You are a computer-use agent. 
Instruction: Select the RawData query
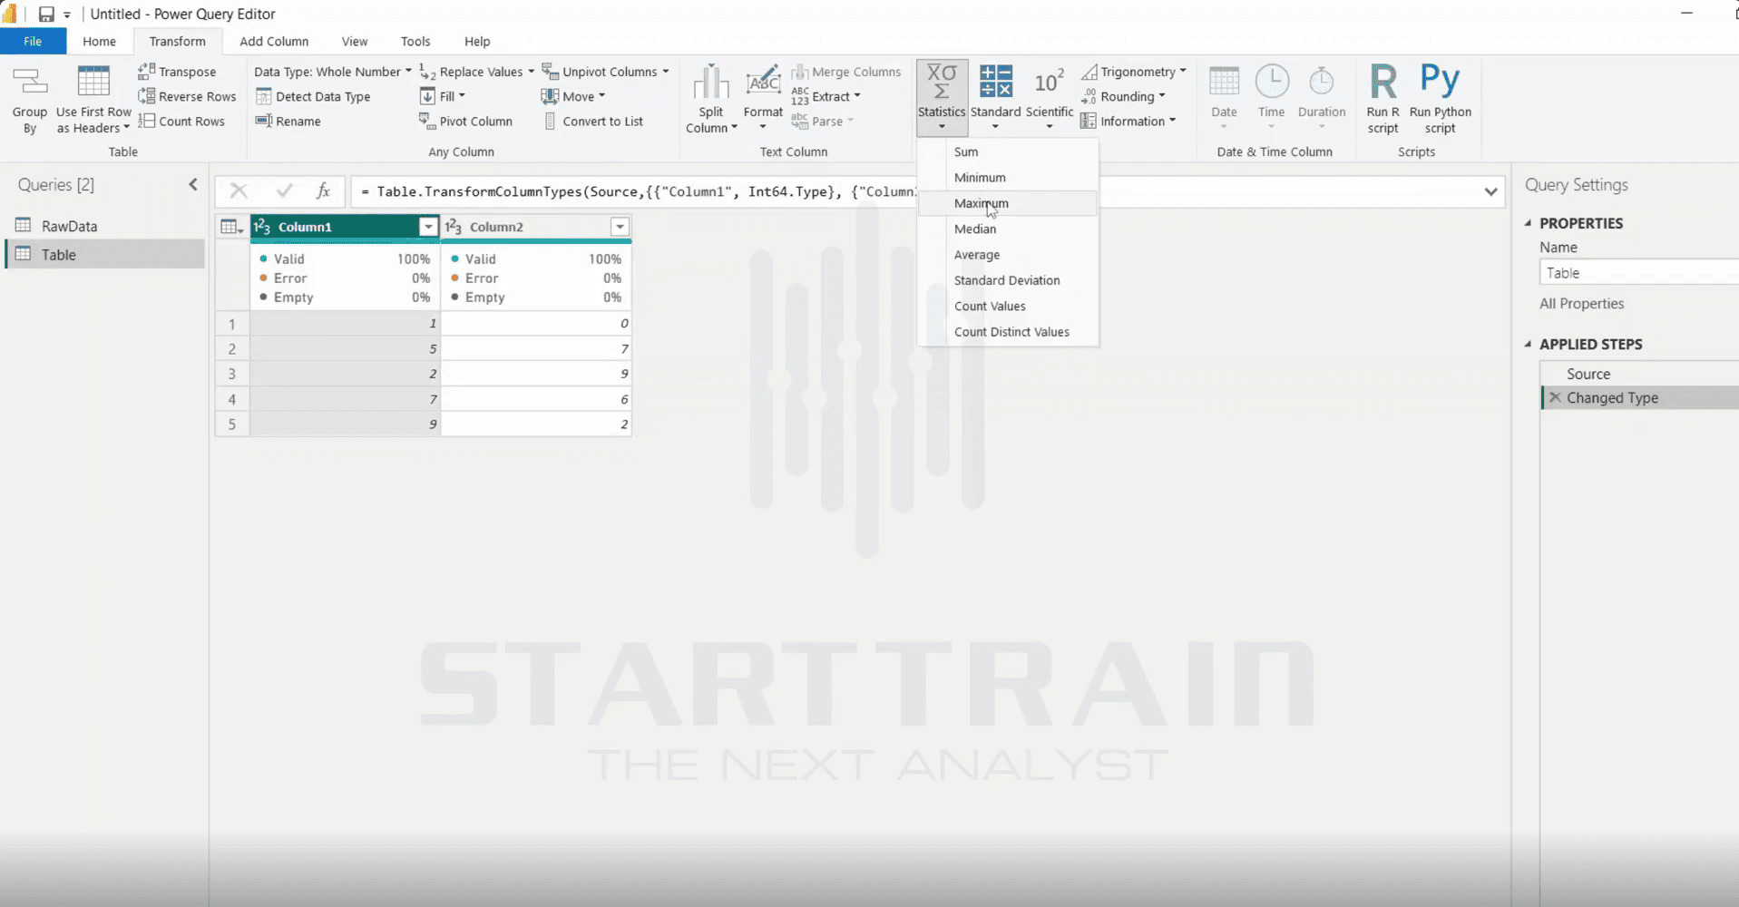coord(105,226)
